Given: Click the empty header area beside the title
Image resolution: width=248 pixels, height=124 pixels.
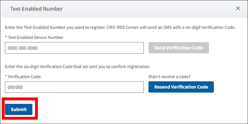Looking at the screenshot, I should click(x=145, y=9).
